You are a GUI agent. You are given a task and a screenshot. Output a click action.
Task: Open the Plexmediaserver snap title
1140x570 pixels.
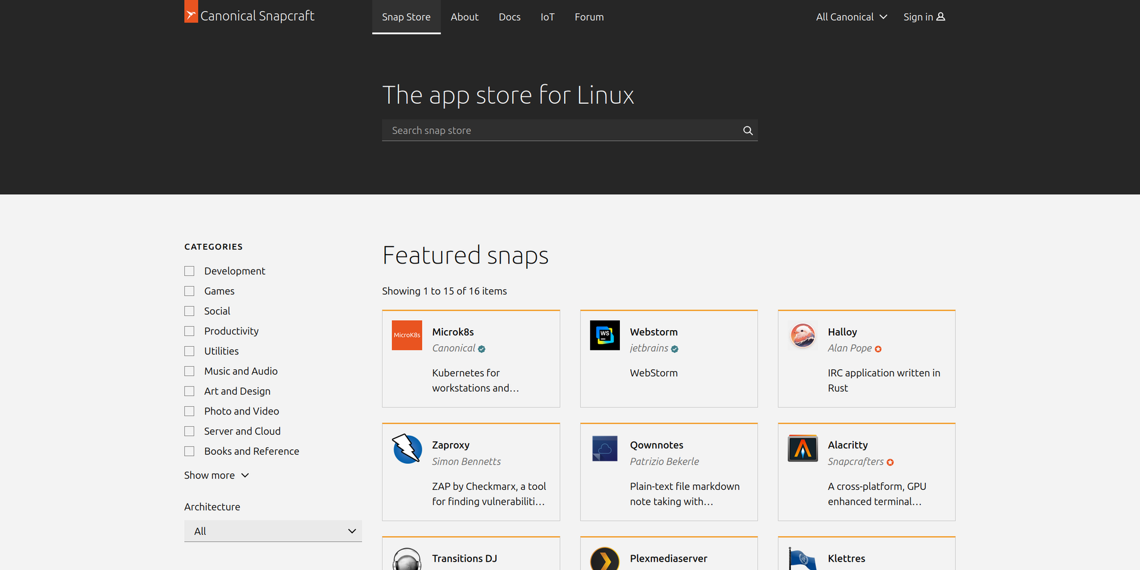pos(669,559)
